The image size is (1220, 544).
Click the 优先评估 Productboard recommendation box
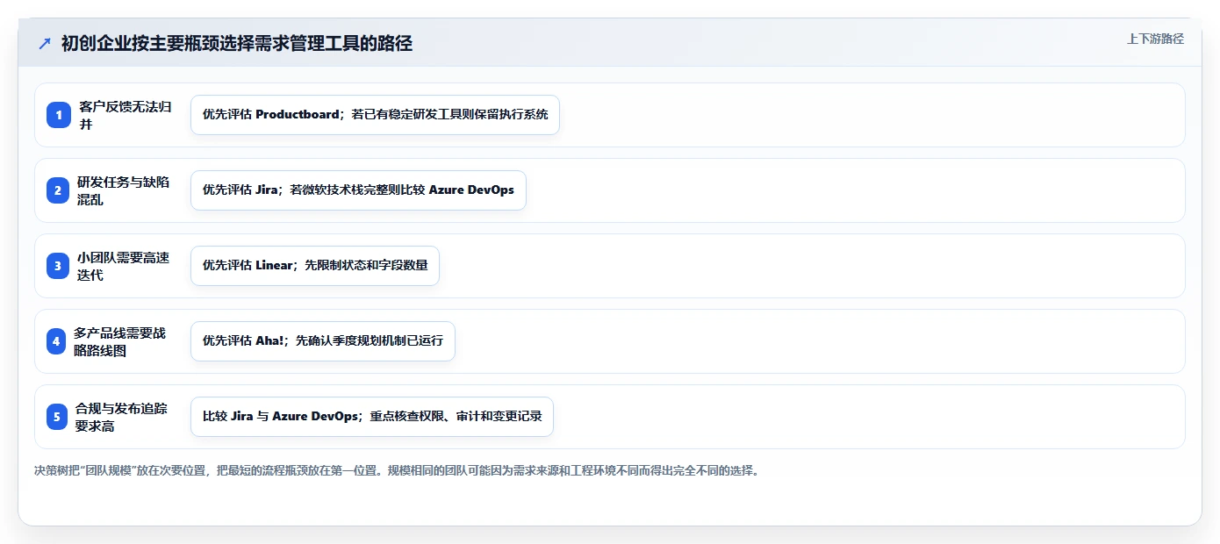(x=375, y=115)
